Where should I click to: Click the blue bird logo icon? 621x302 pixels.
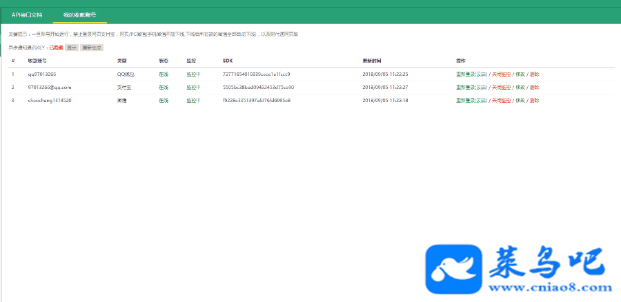click(x=451, y=268)
